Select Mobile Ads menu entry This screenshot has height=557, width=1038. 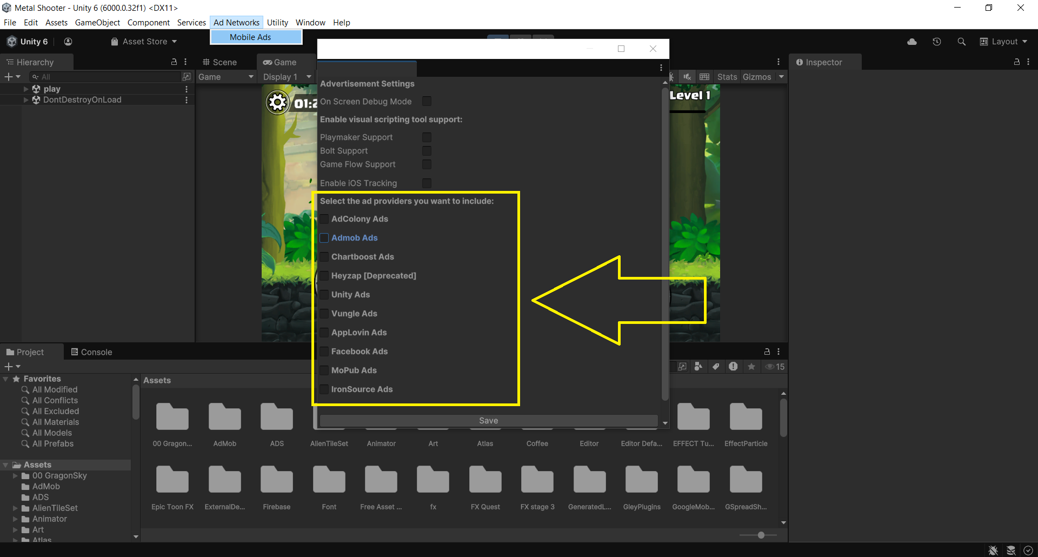[x=250, y=37]
